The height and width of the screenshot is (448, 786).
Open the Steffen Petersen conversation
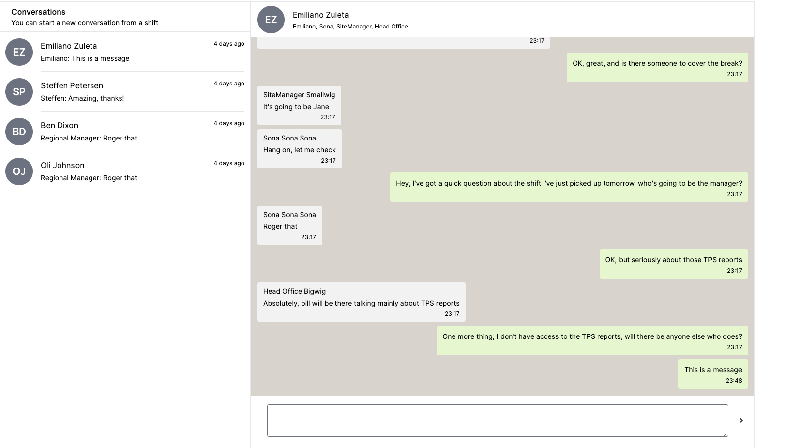tap(123, 92)
